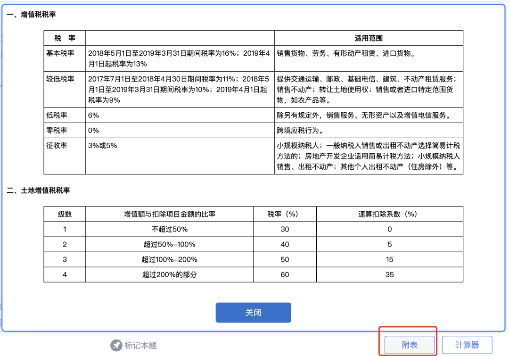The width and height of the screenshot is (509, 356).
Task: Click the 标记本题 text label
Action: click(x=140, y=345)
